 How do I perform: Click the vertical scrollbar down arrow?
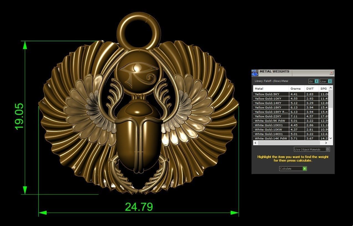[331, 138]
